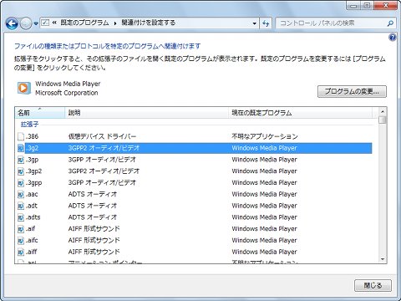Select the .adts extension name

click(33, 217)
